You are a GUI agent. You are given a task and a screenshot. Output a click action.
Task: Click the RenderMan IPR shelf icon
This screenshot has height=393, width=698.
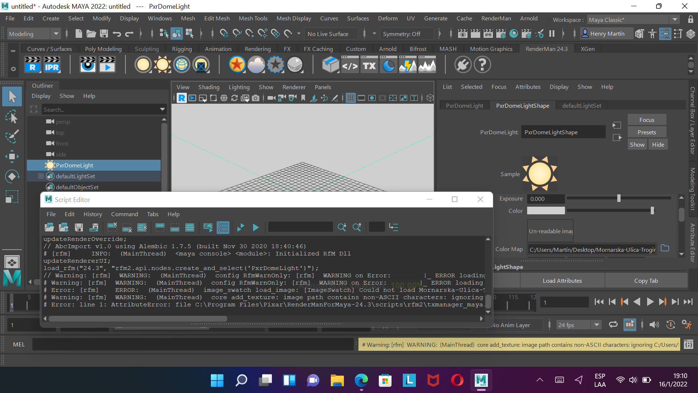pyautogui.click(x=52, y=65)
